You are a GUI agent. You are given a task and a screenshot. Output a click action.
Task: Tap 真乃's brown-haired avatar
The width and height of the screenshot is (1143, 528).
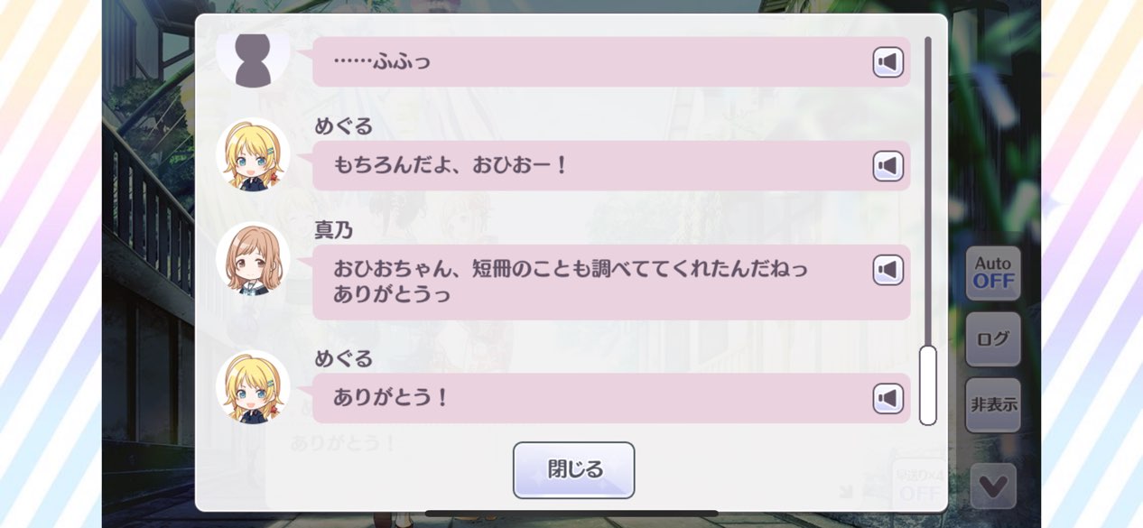coord(254,259)
